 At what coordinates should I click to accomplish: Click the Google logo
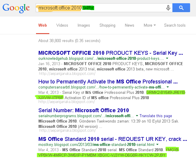pyautogui.click(x=16, y=8)
